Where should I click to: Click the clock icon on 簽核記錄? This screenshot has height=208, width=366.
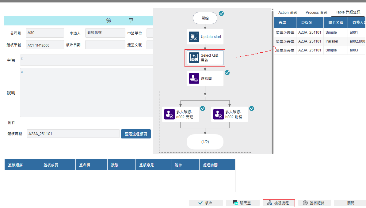coord(305,203)
